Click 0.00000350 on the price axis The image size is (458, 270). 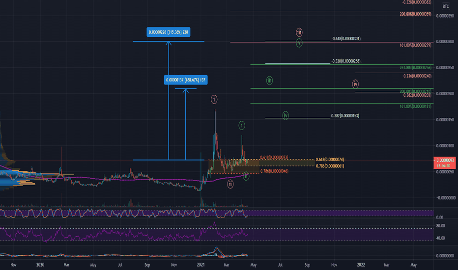point(445,16)
